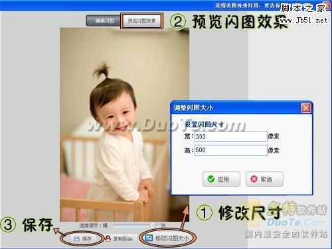Click the 保存 button
Image resolution: width=332 pixels, height=249 pixels.
(x=82, y=238)
